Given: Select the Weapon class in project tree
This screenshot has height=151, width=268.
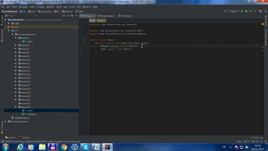Looking at the screenshot, I should [x=32, y=114].
